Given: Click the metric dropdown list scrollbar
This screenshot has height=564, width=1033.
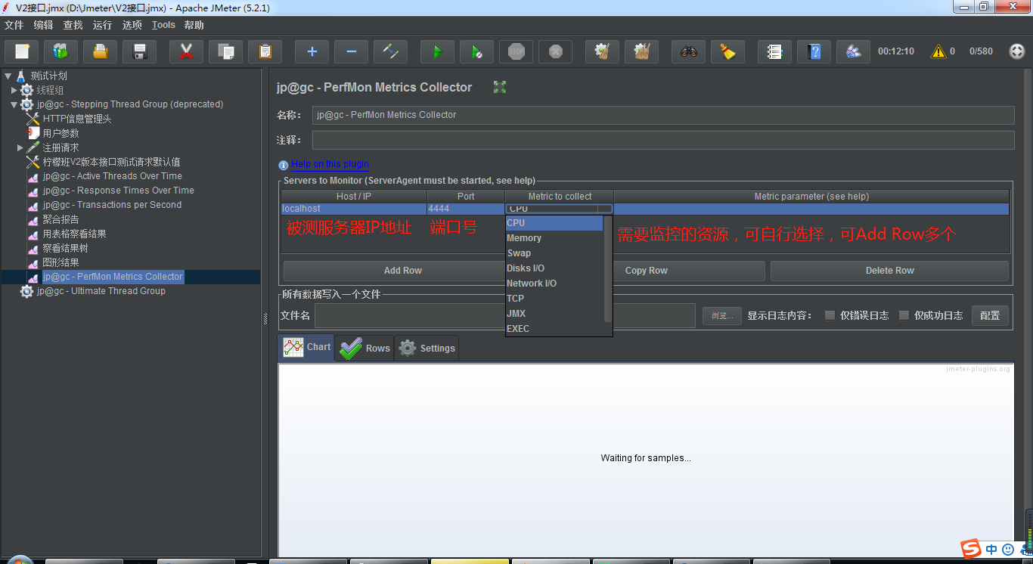Looking at the screenshot, I should 608,269.
